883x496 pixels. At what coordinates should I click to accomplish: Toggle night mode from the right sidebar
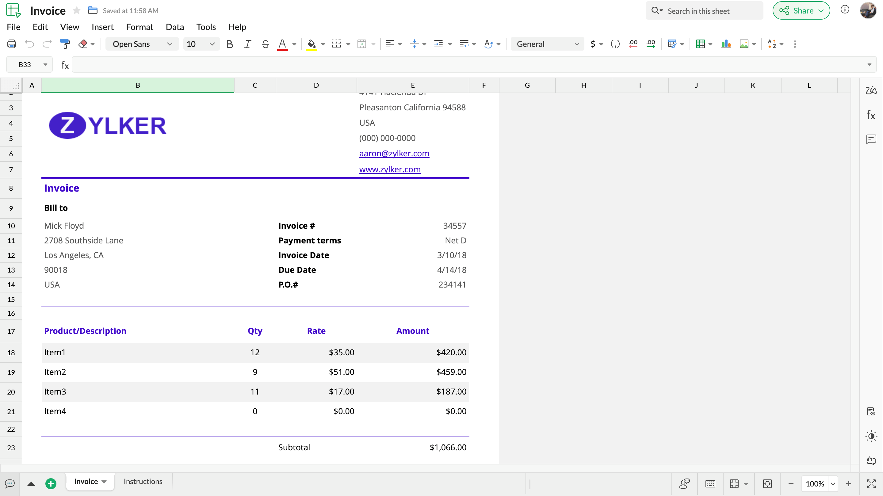tap(871, 436)
